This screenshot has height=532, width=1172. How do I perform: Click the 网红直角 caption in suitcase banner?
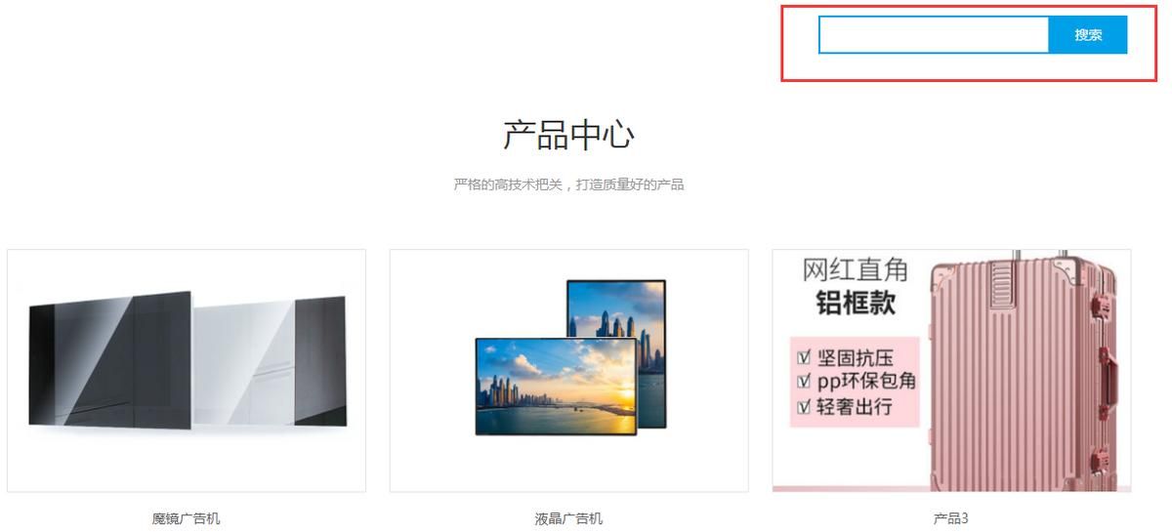856,269
